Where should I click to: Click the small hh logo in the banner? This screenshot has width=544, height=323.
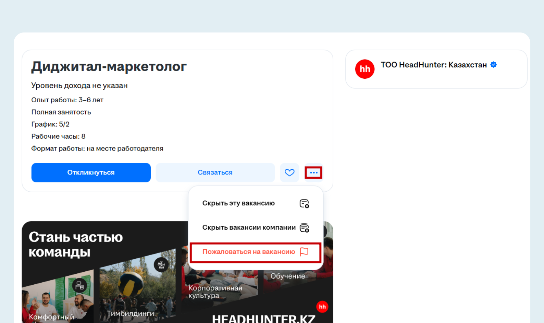coord(322,307)
